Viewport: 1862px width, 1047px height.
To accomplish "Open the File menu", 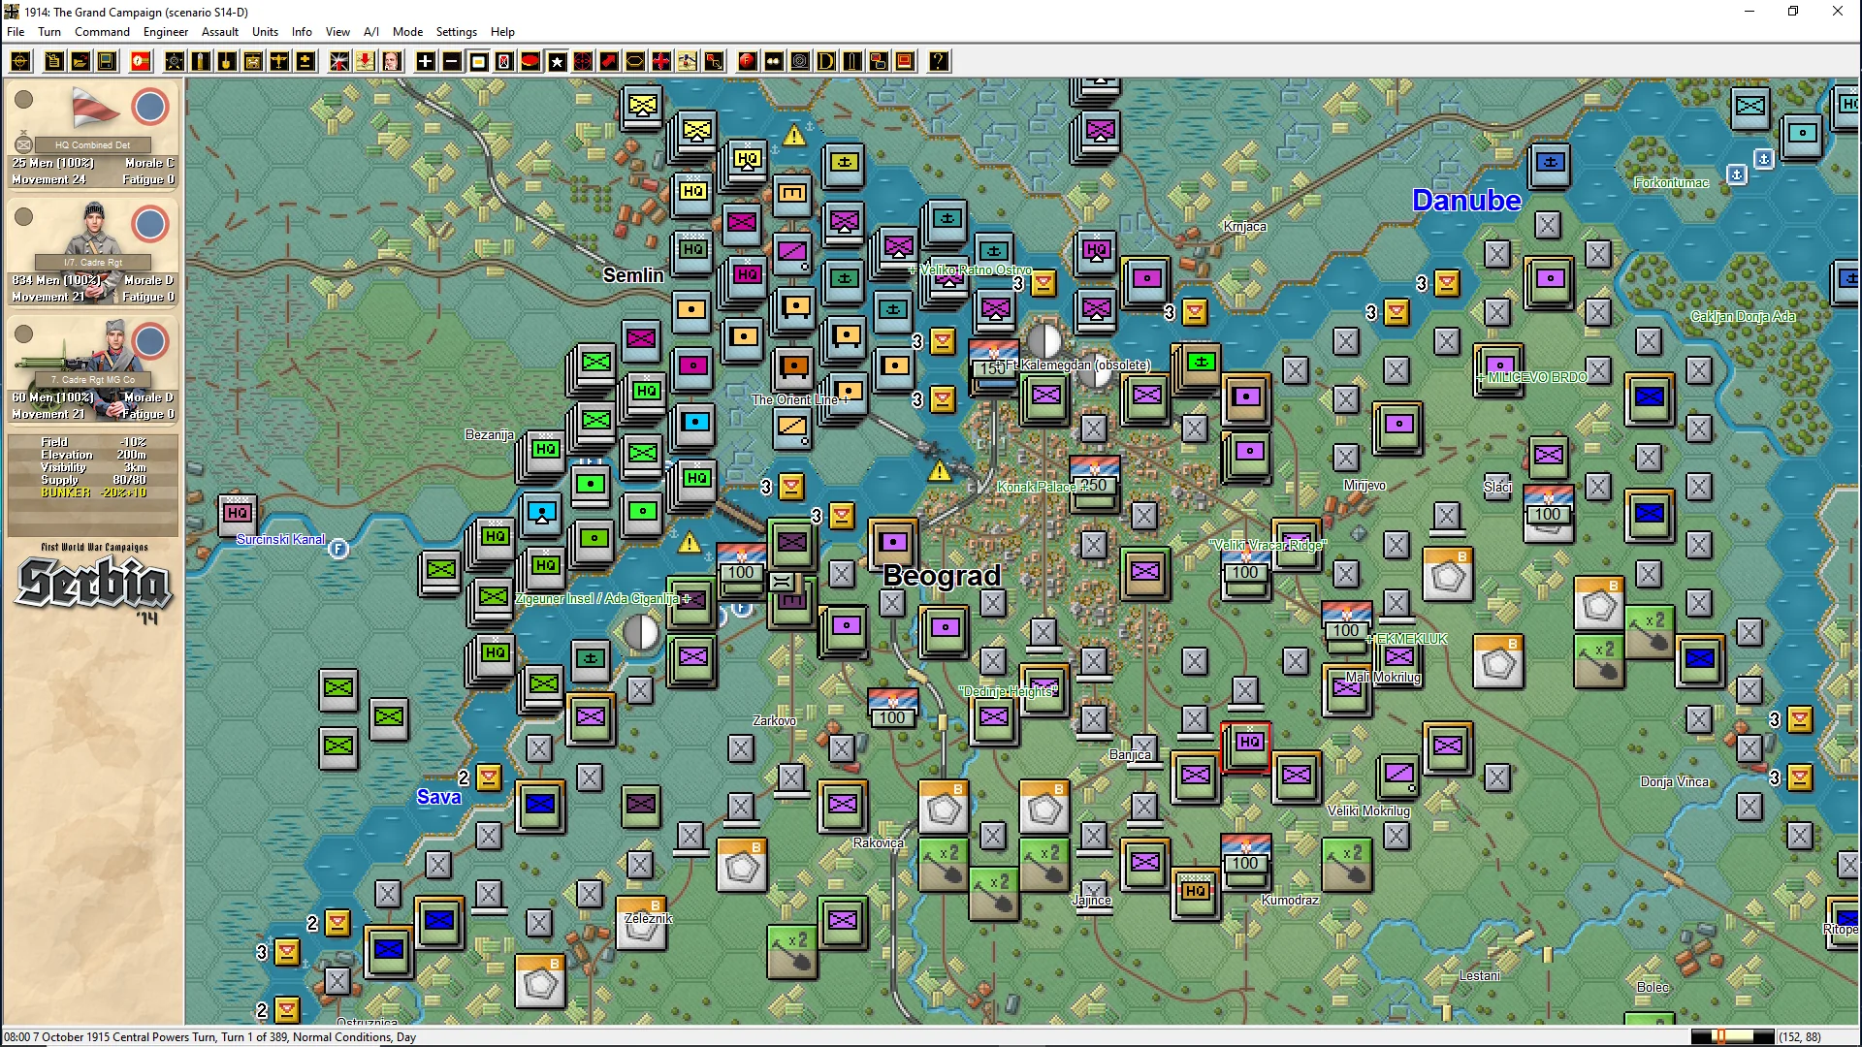I will [16, 32].
